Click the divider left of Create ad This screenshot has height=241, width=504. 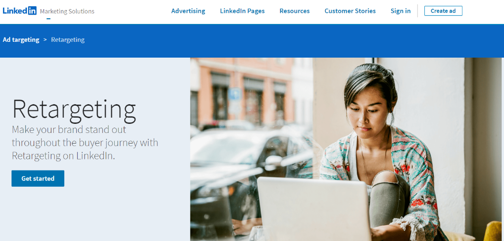pyautogui.click(x=418, y=11)
